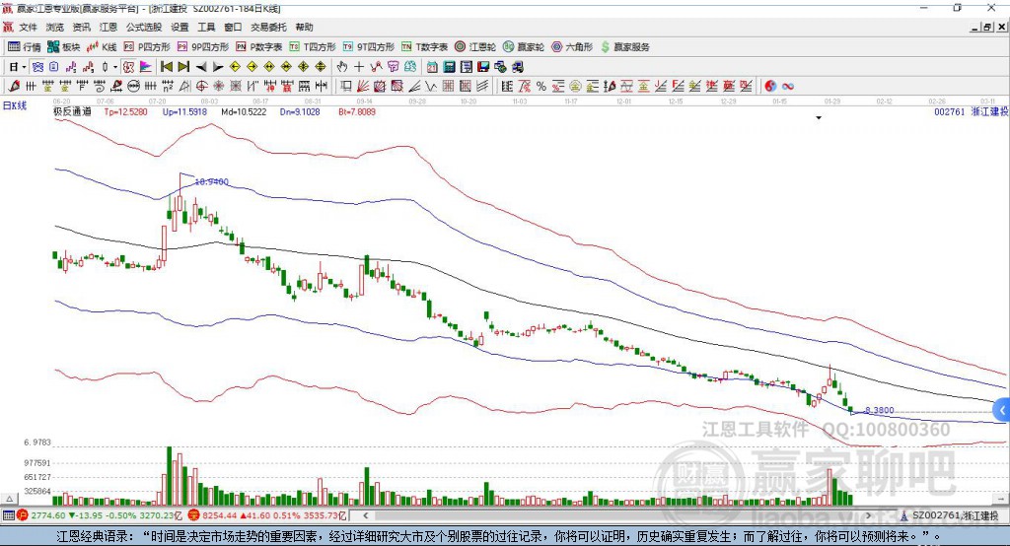The image size is (1010, 546).
Task: Select the fan lines drawing tool
Action: point(363,87)
